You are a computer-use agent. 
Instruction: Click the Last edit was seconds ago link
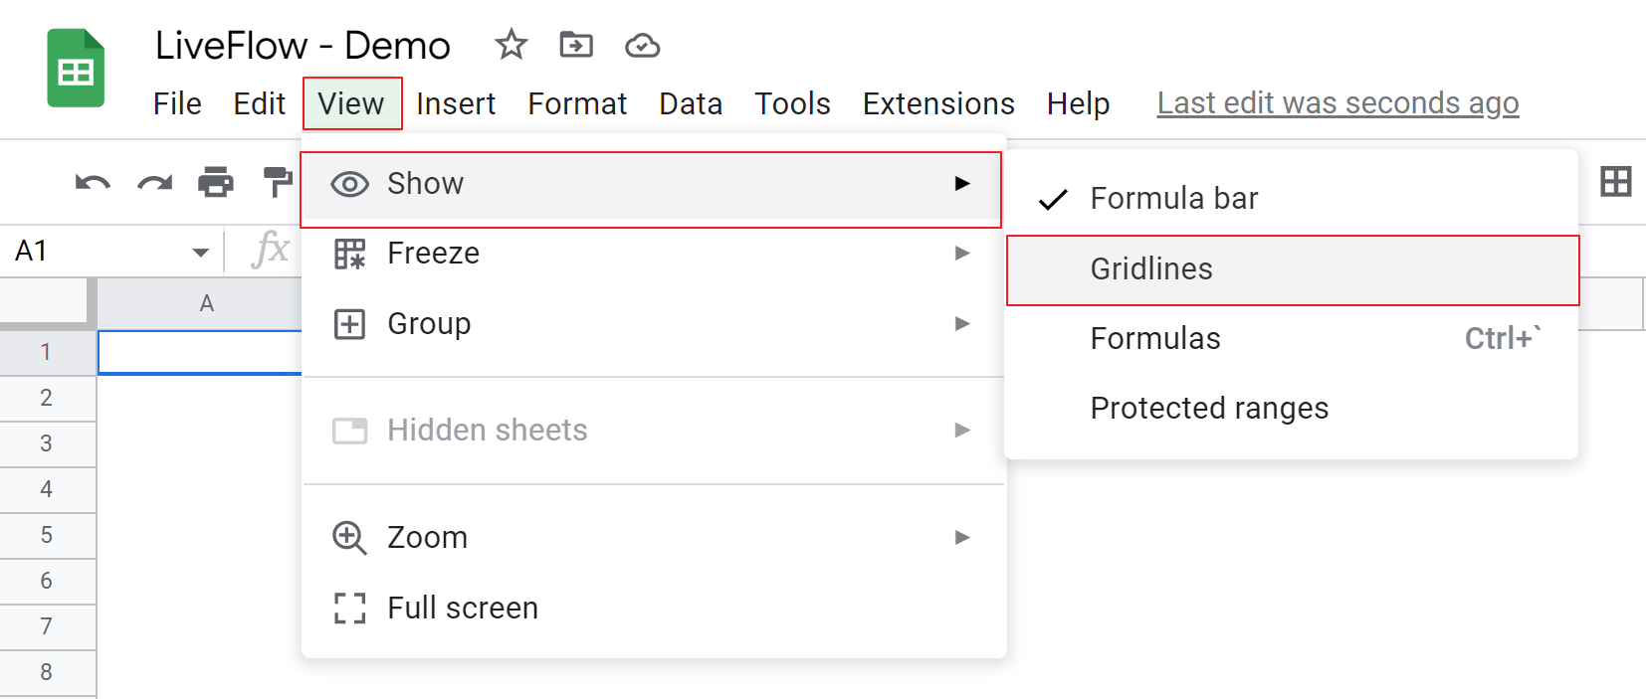[x=1337, y=102]
